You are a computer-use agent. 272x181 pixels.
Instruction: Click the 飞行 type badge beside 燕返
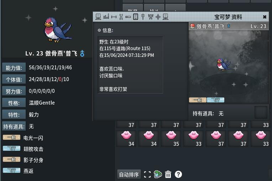(x=12, y=170)
